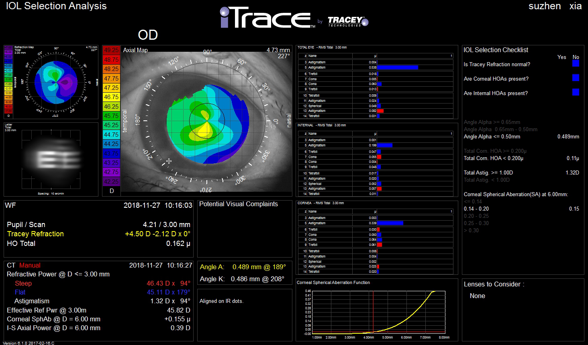Click the 43.75 blue swatch on the axial scale
The width and height of the screenshot is (588, 345).
[111, 153]
